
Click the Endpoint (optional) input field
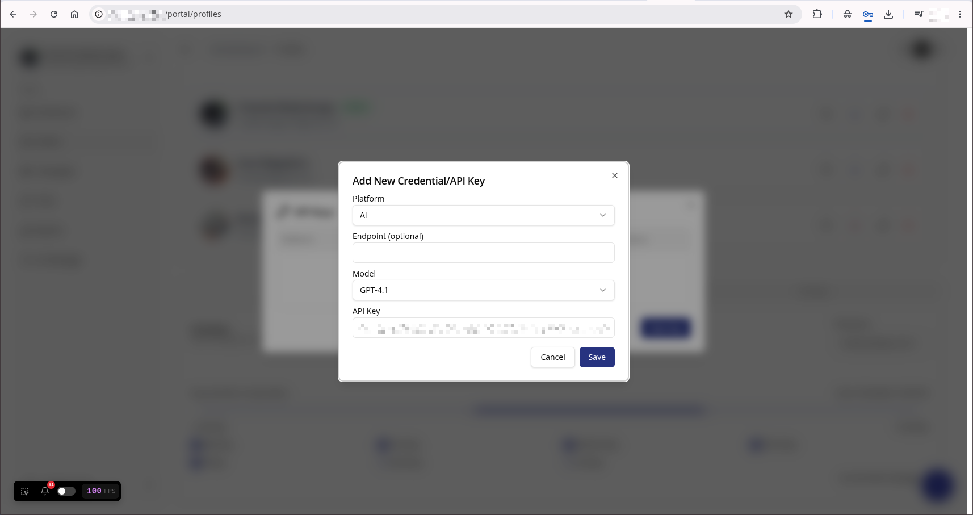point(483,253)
